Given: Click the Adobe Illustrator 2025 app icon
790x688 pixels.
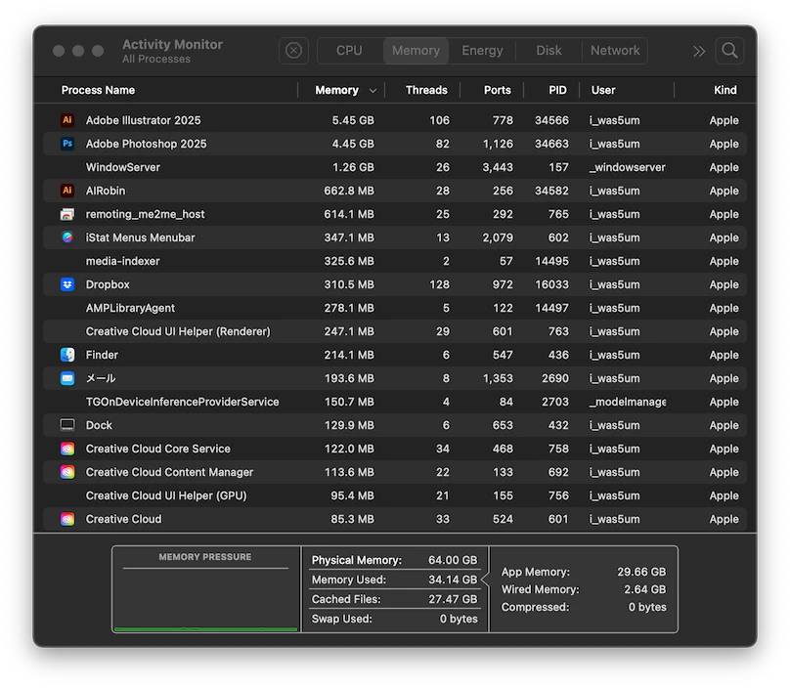Looking at the screenshot, I should point(67,120).
